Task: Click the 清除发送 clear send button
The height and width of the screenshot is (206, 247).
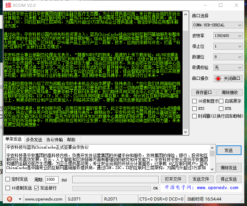Action: point(229,168)
